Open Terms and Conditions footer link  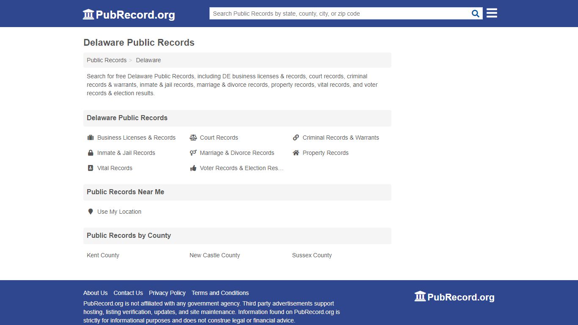click(x=220, y=293)
